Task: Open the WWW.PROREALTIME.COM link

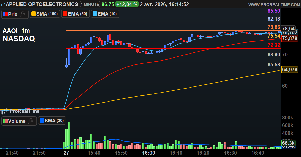Action: coord(273,5)
